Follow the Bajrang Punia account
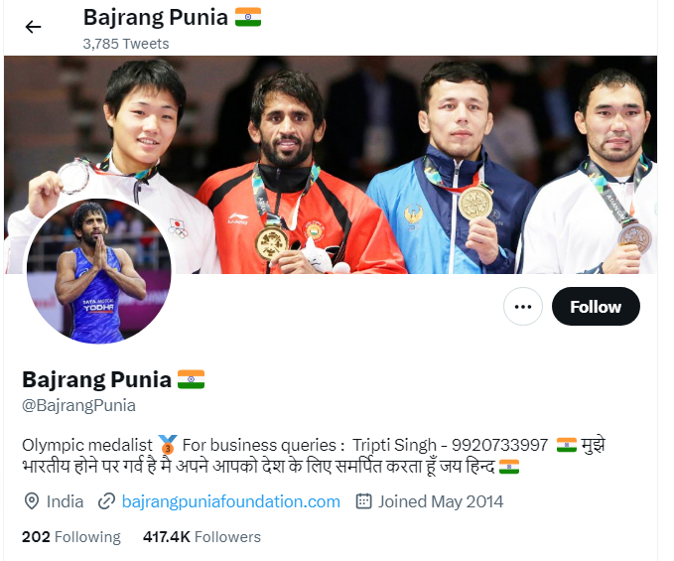 [596, 307]
